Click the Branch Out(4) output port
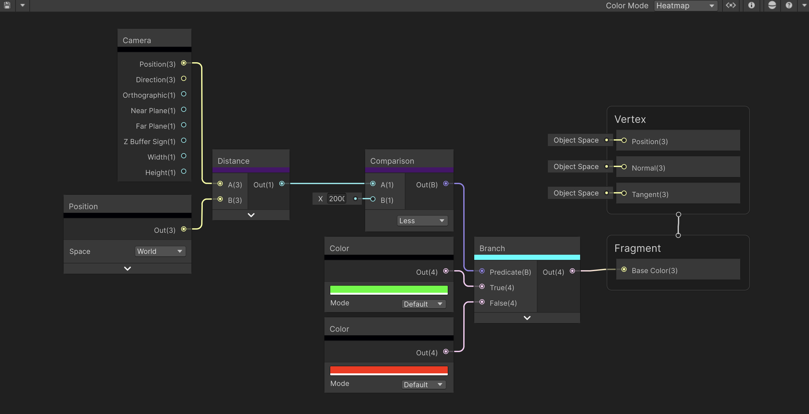The image size is (809, 414). point(572,271)
